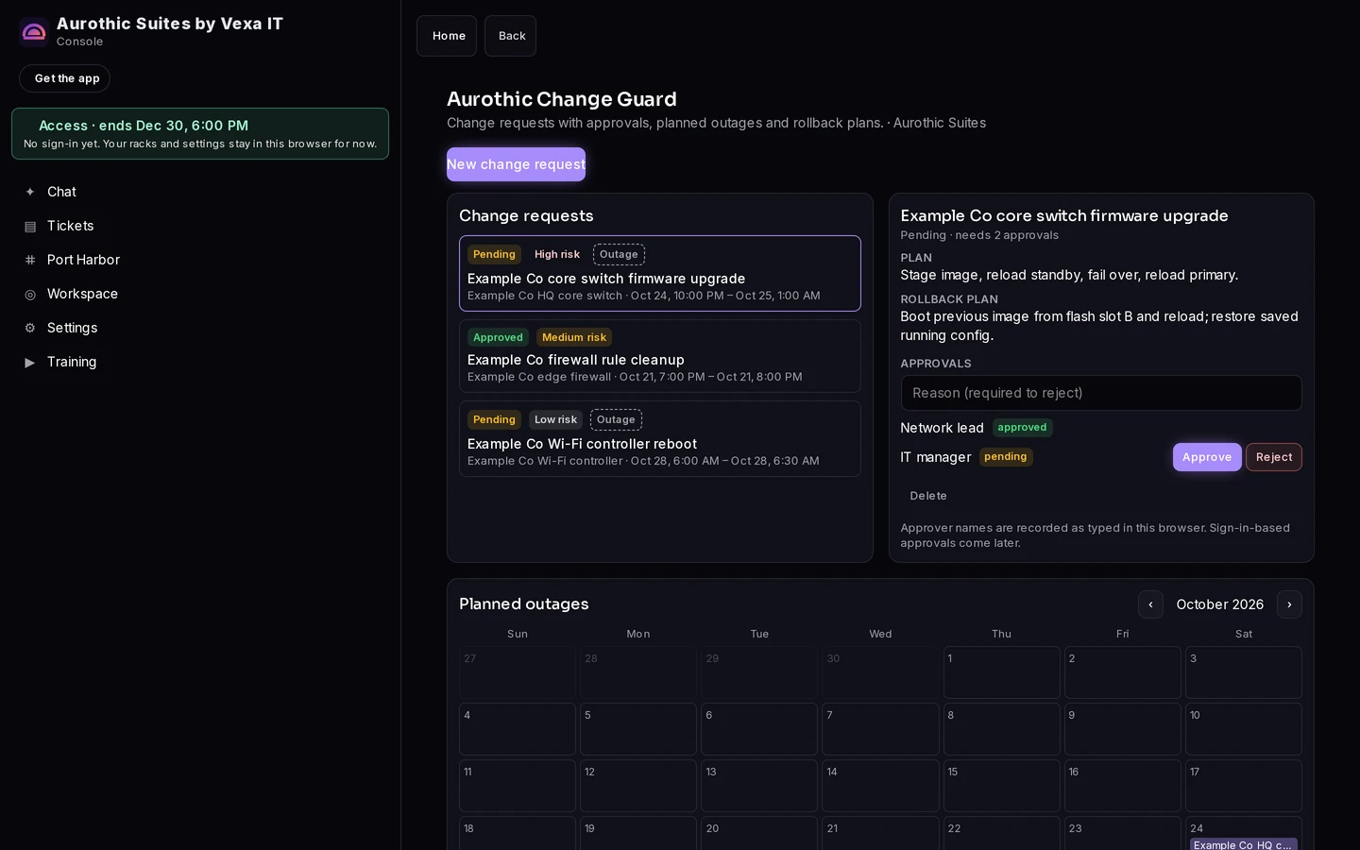
Task: Click the Low risk badge
Action: pyautogui.click(x=555, y=419)
